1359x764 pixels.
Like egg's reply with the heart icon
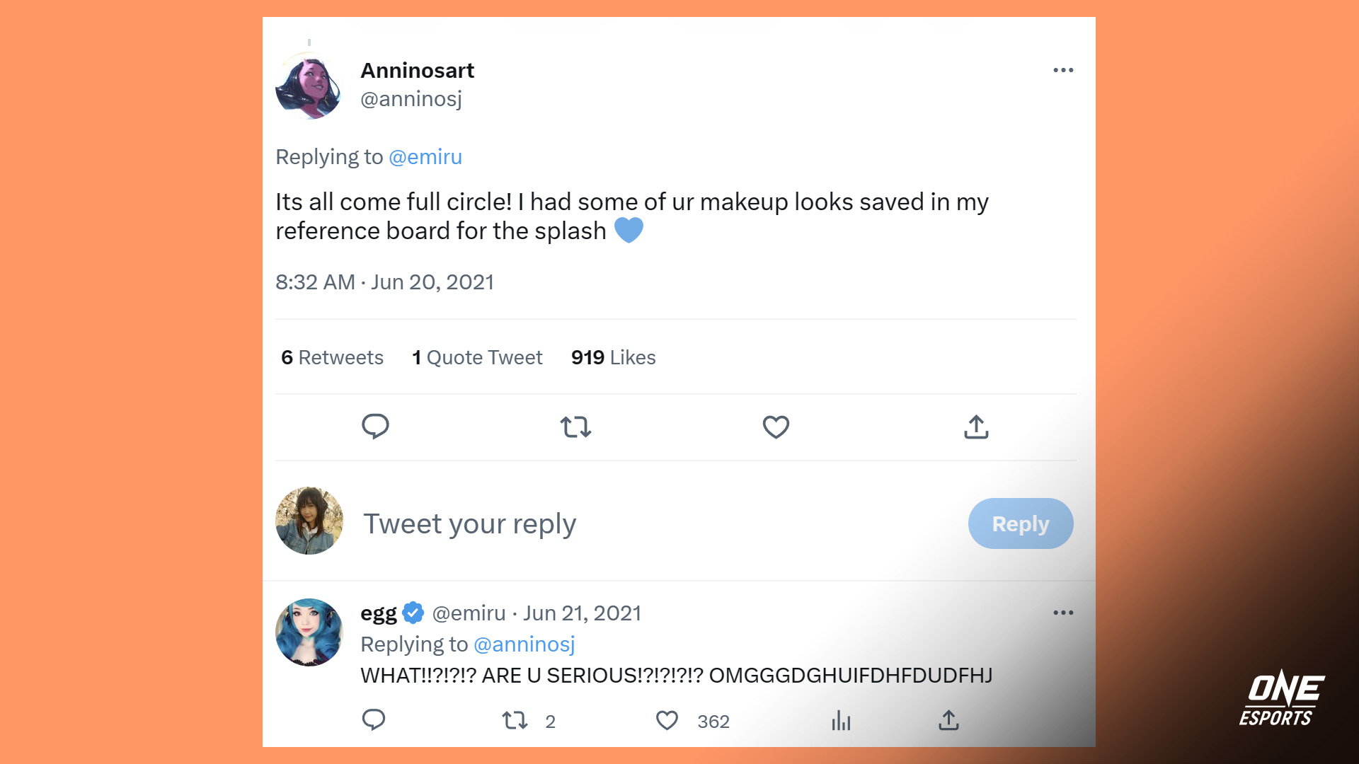(667, 720)
